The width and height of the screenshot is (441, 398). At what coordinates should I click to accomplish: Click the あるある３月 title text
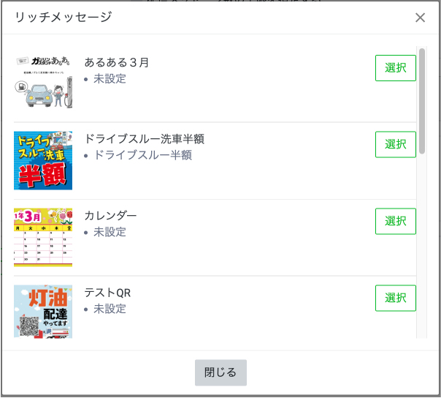pos(117,63)
